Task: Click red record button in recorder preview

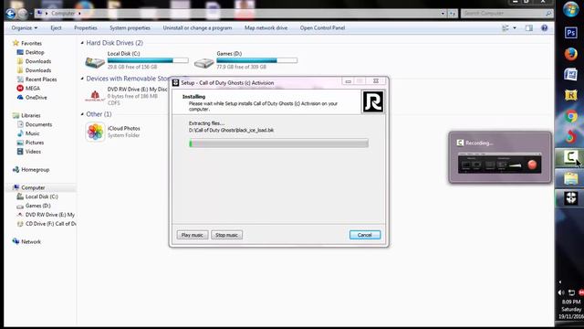Action: [532, 164]
